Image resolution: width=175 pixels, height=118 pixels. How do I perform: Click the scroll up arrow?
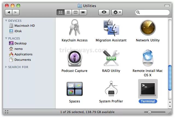(170, 102)
